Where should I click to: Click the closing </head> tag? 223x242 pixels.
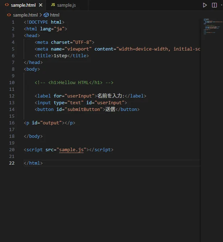tap(33, 63)
